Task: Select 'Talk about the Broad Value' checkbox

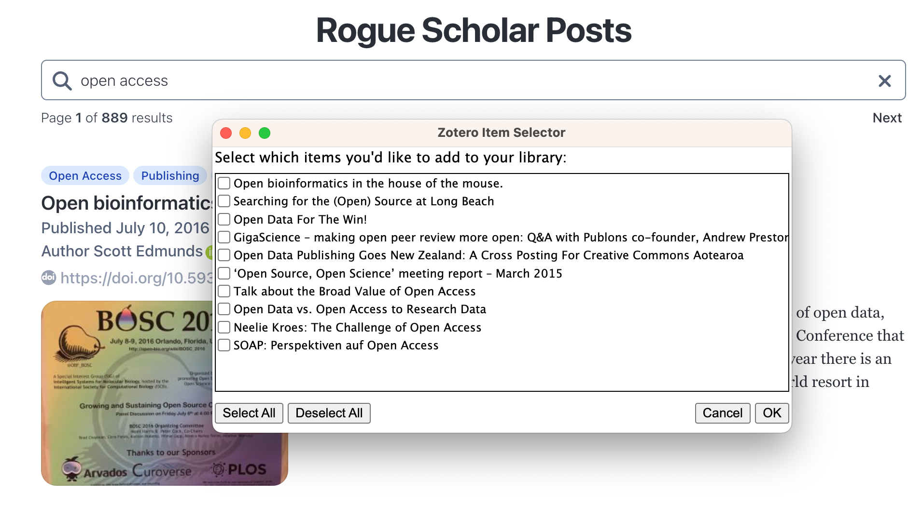Action: [x=224, y=291]
